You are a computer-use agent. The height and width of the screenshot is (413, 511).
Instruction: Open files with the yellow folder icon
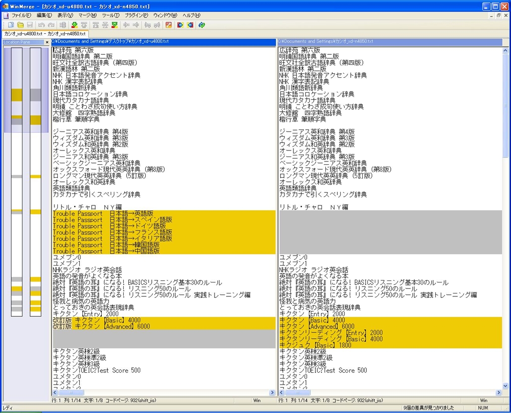click(20, 25)
